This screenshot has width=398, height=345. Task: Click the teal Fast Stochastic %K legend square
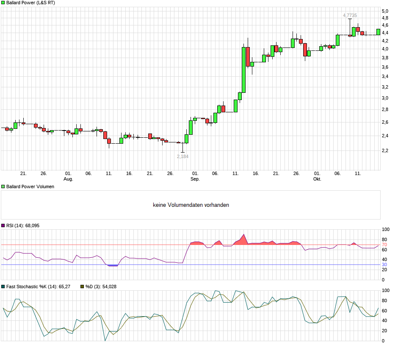coord(3,287)
